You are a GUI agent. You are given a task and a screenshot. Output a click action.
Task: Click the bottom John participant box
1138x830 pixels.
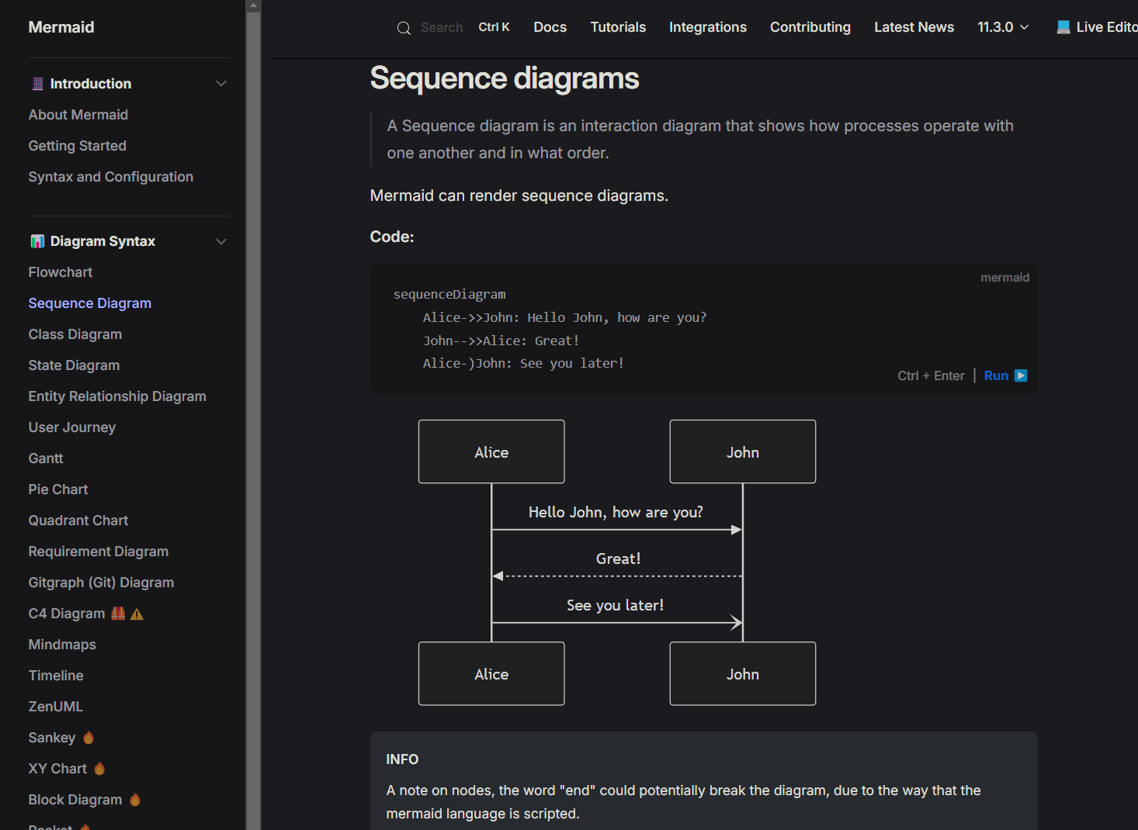click(x=743, y=673)
